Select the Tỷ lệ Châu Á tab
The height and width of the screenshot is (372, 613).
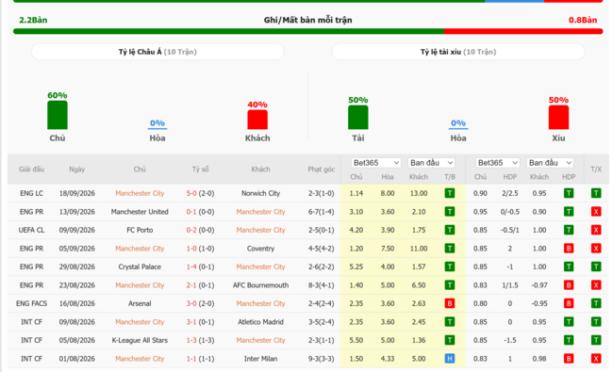point(157,52)
